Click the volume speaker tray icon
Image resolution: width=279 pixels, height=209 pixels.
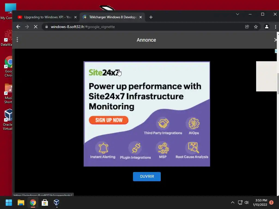coord(246,202)
